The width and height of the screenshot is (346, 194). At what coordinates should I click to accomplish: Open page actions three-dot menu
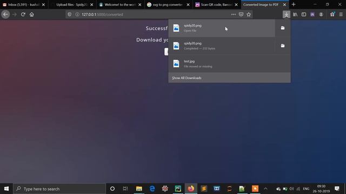coord(234,15)
